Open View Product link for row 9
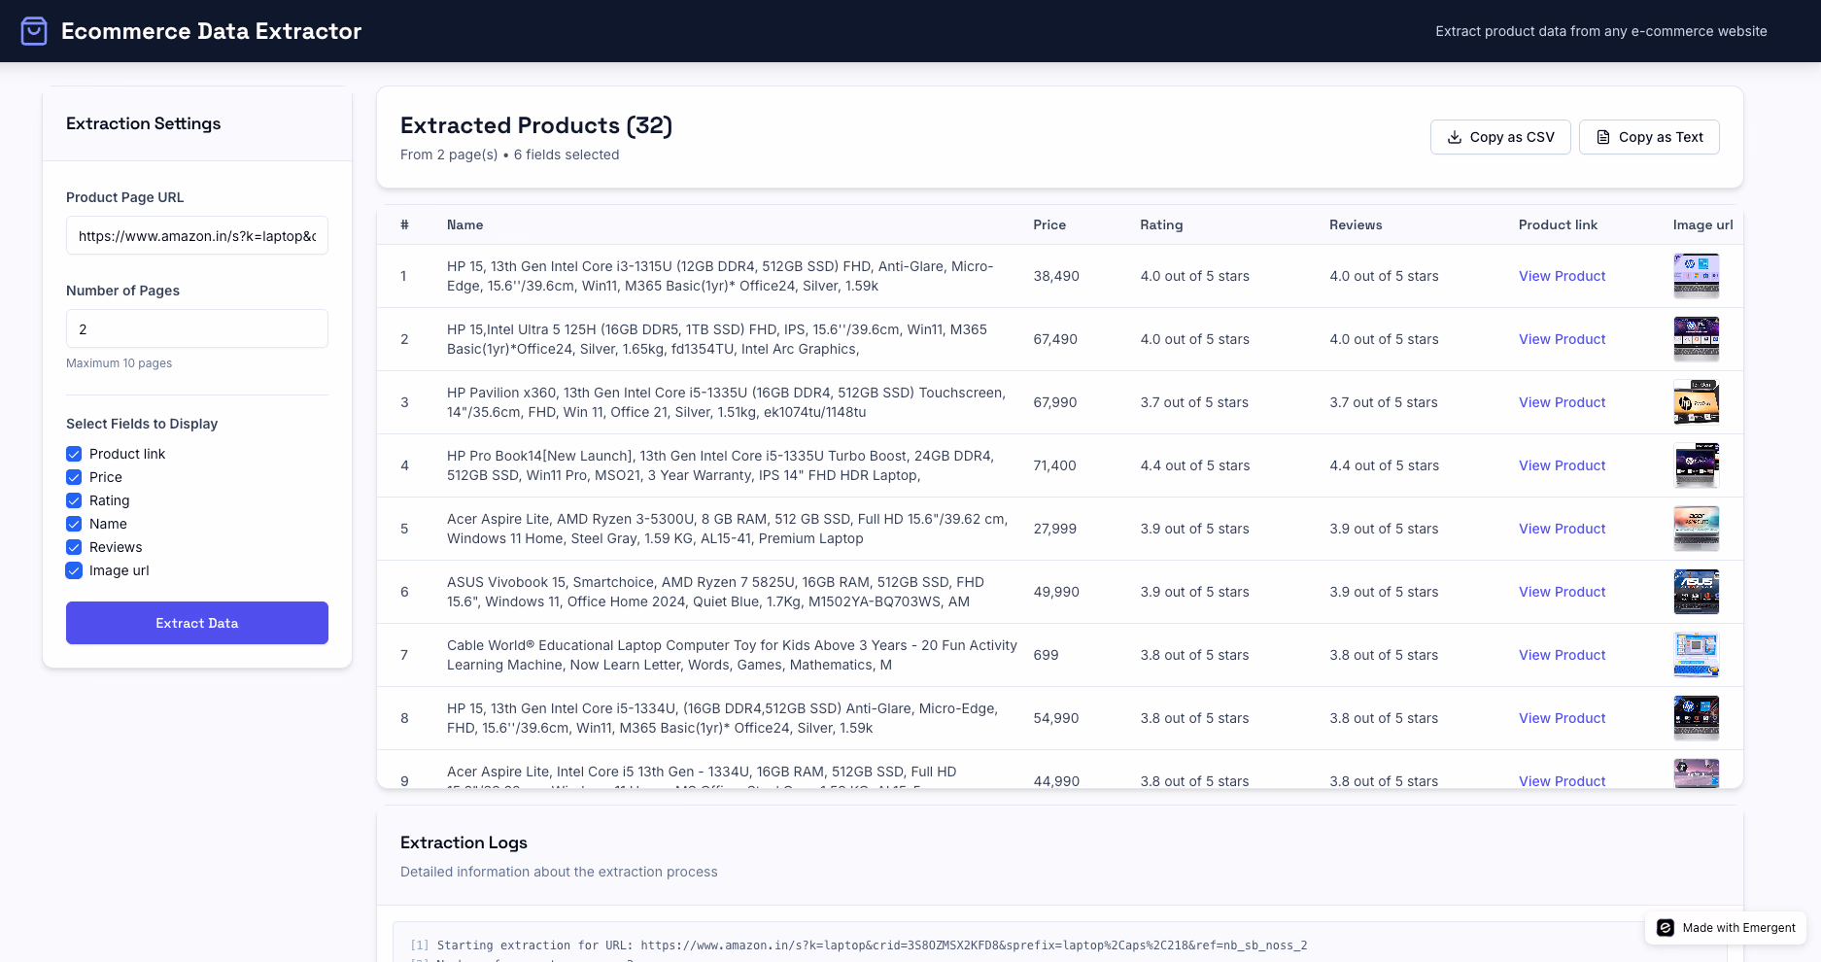Viewport: 1821px width, 962px height. point(1562,781)
